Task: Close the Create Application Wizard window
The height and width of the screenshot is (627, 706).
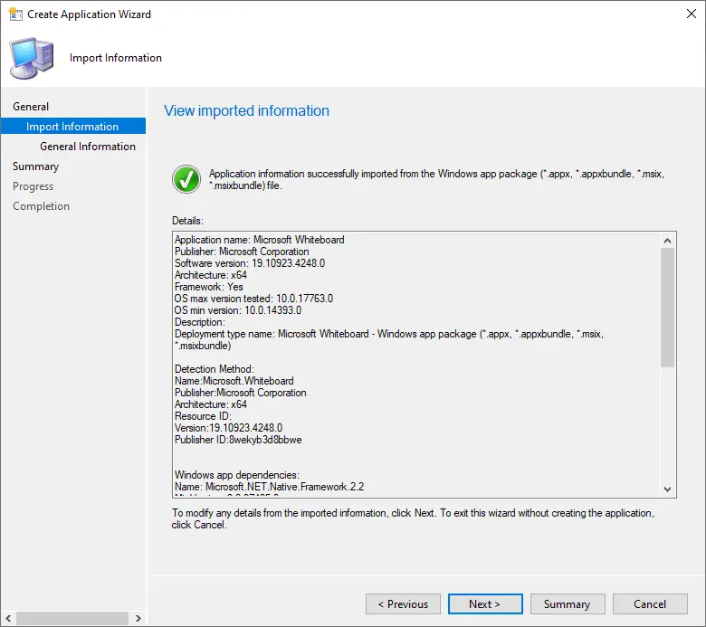Action: [692, 14]
